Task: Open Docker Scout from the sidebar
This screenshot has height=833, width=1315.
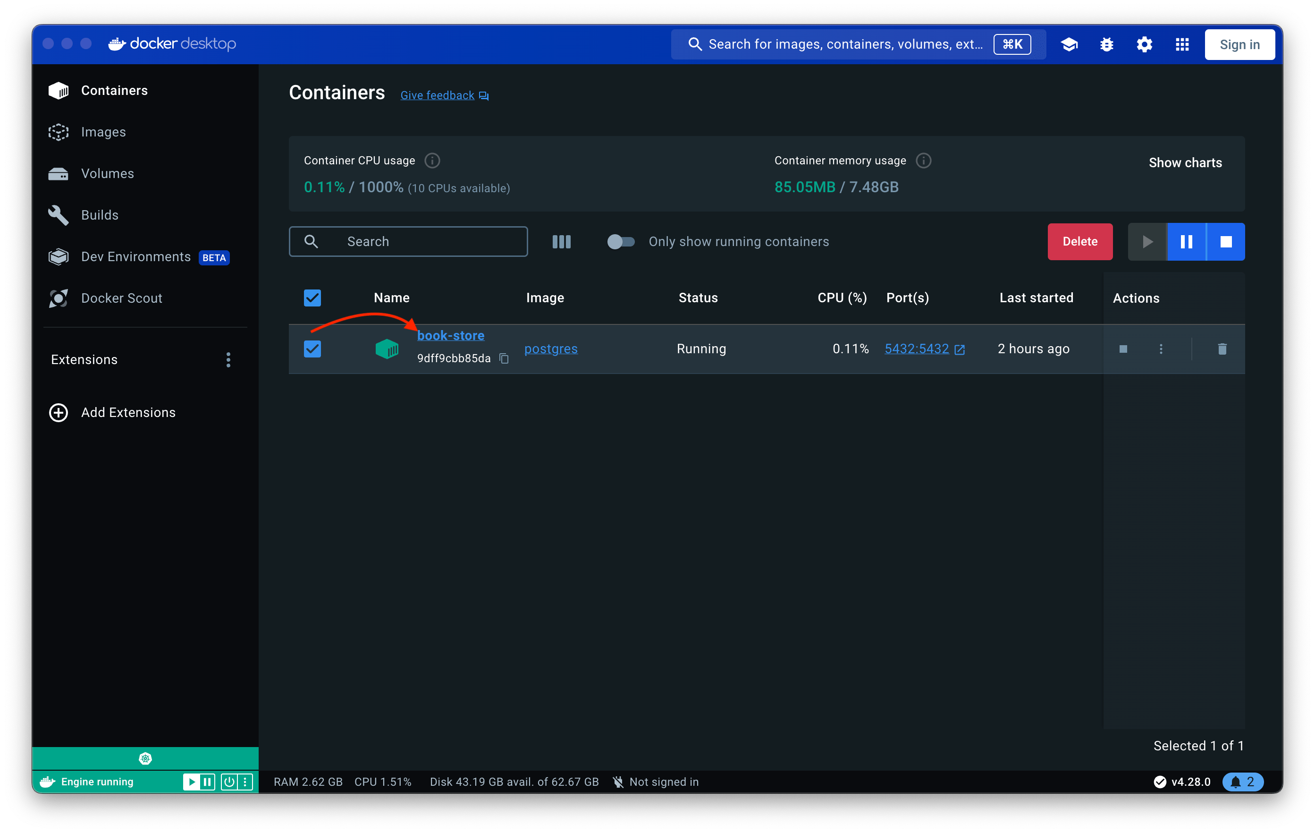Action: (x=121, y=297)
